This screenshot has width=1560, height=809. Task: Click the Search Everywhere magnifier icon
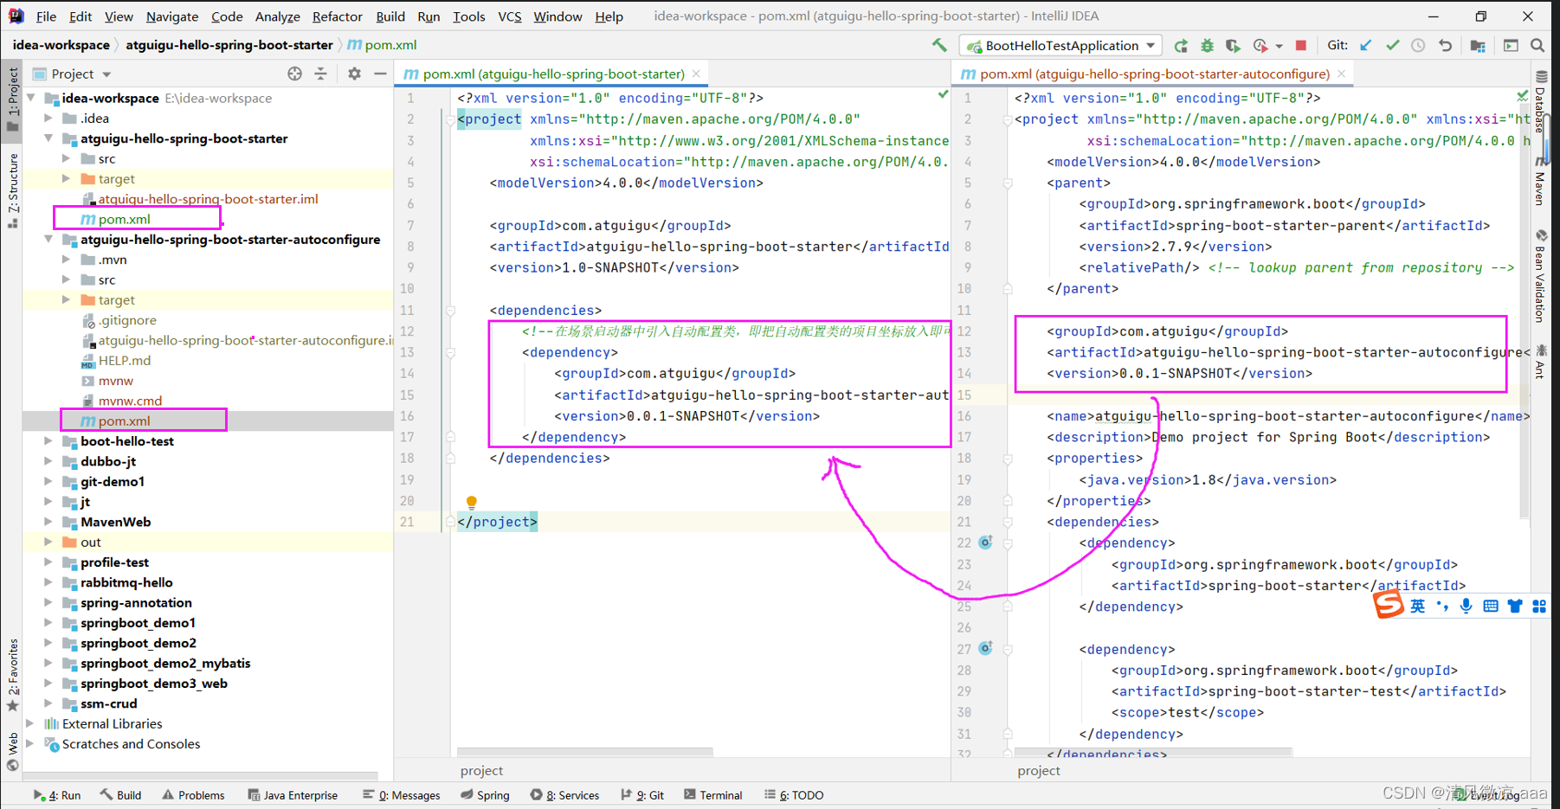1537,45
